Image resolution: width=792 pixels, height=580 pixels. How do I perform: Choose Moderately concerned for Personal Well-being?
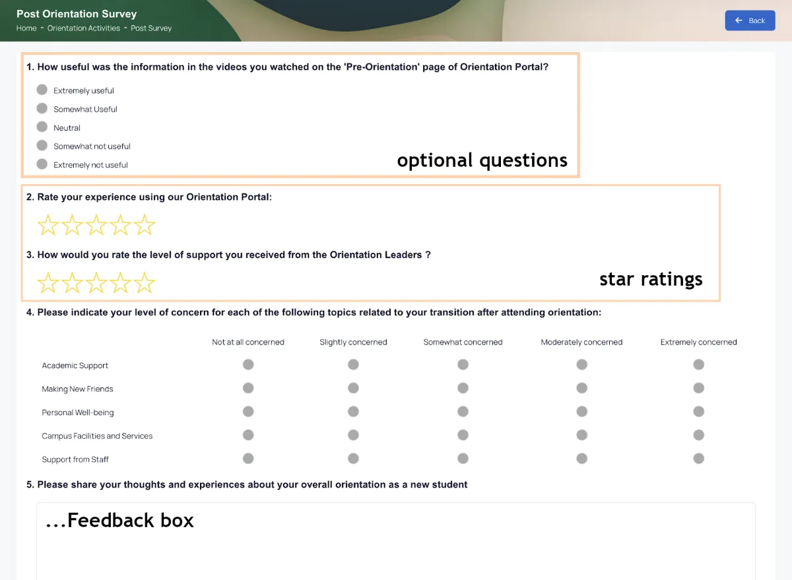[x=581, y=411]
